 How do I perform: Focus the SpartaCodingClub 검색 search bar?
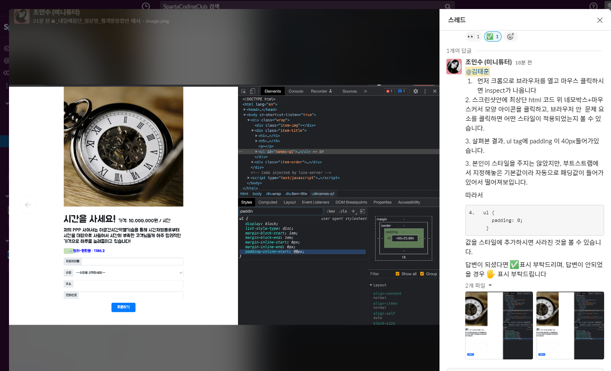[307, 6]
